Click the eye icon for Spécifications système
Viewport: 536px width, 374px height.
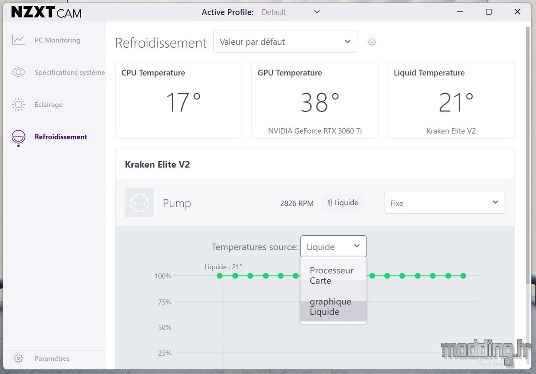18,72
